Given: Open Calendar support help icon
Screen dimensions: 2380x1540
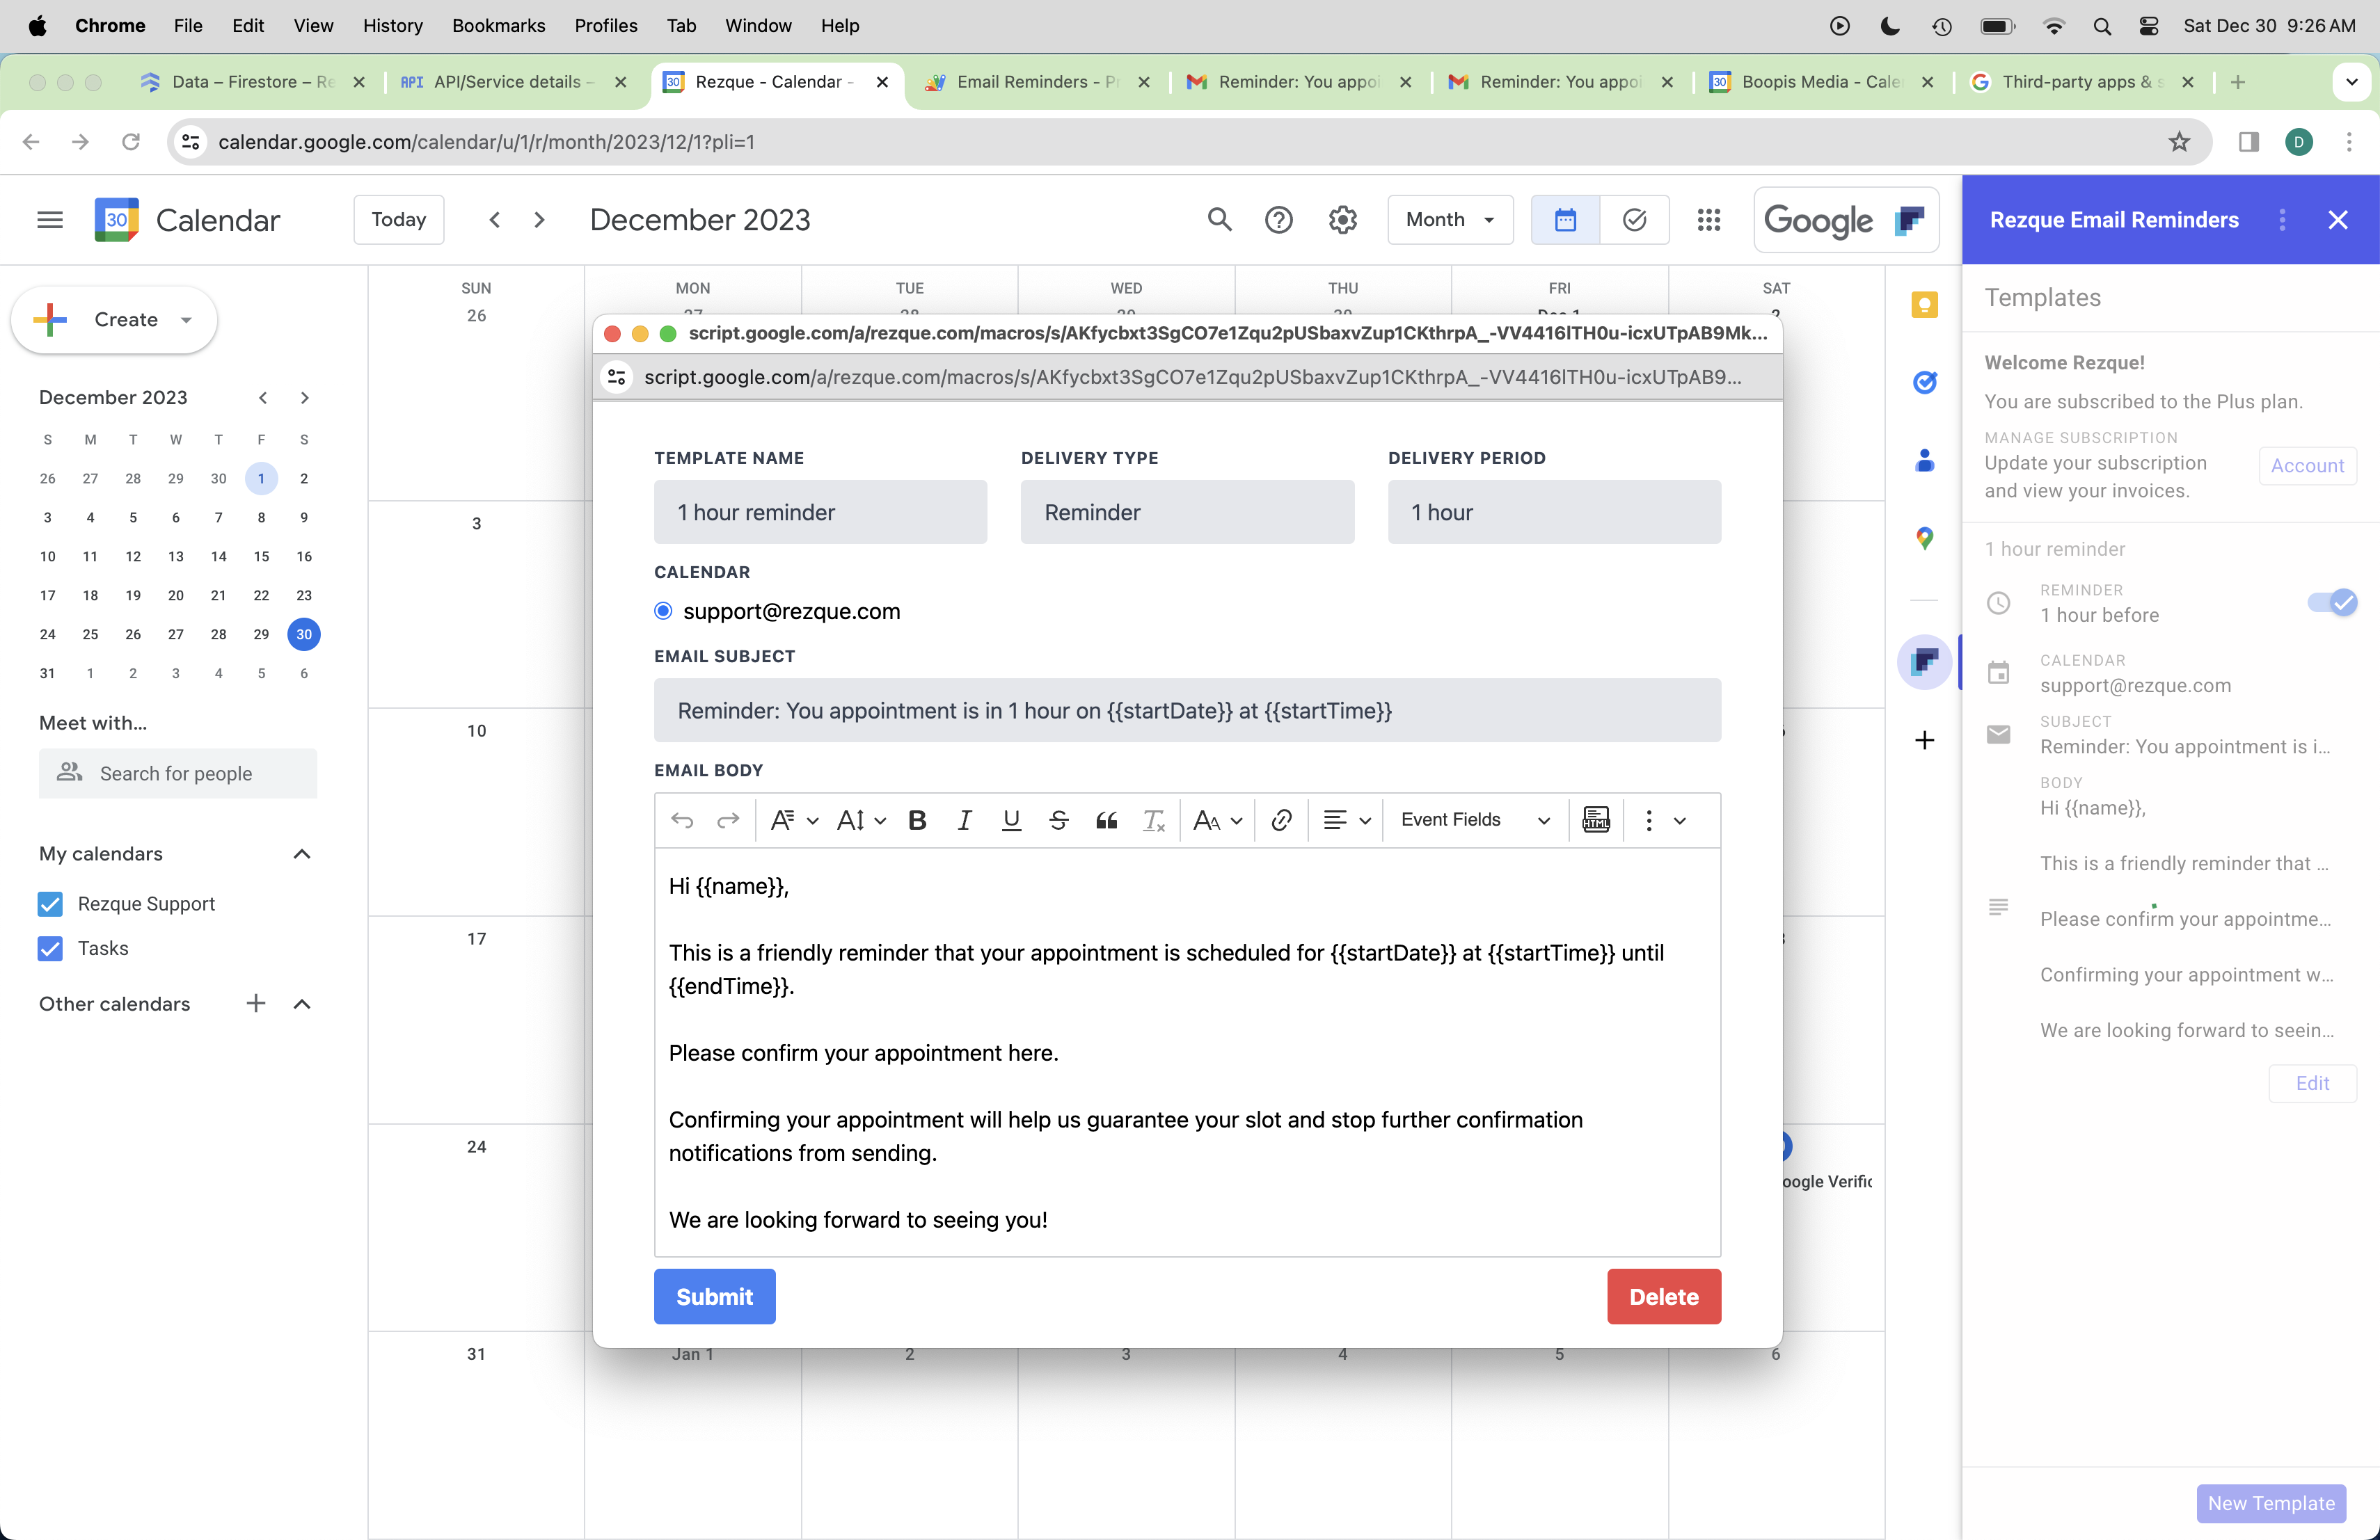Looking at the screenshot, I should tap(1279, 220).
